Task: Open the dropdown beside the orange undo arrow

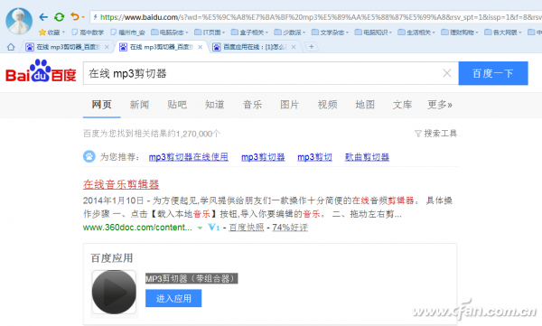Action: (83, 17)
